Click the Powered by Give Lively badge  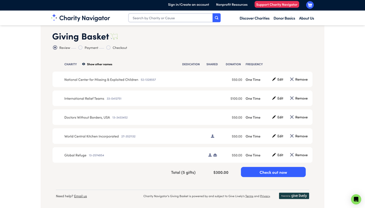[x=294, y=196]
